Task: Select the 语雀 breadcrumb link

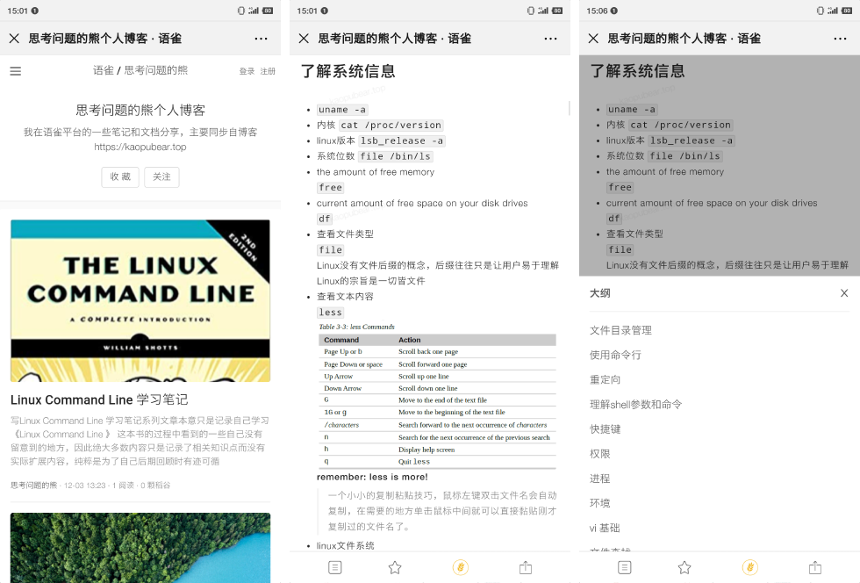Action: [104, 70]
